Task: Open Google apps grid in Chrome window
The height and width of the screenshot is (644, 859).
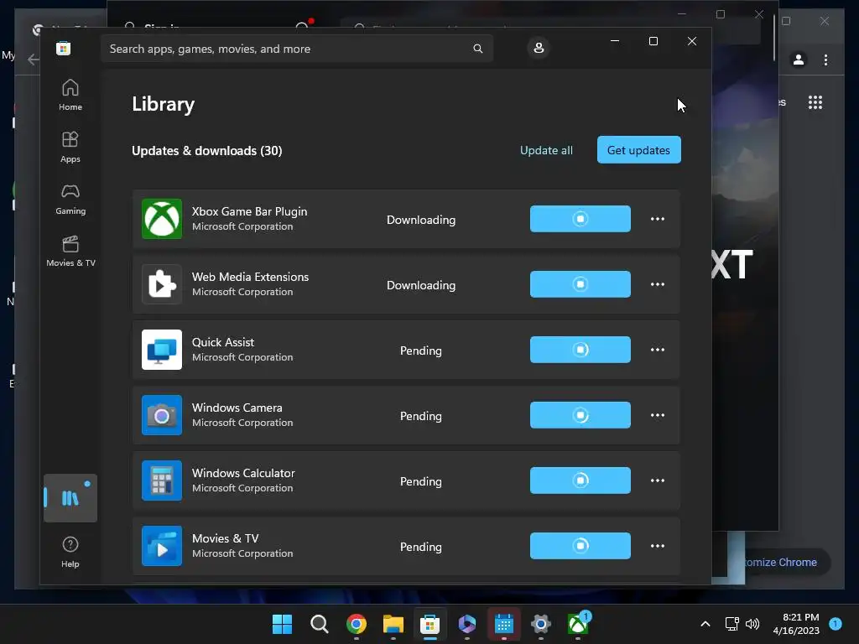Action: click(815, 102)
